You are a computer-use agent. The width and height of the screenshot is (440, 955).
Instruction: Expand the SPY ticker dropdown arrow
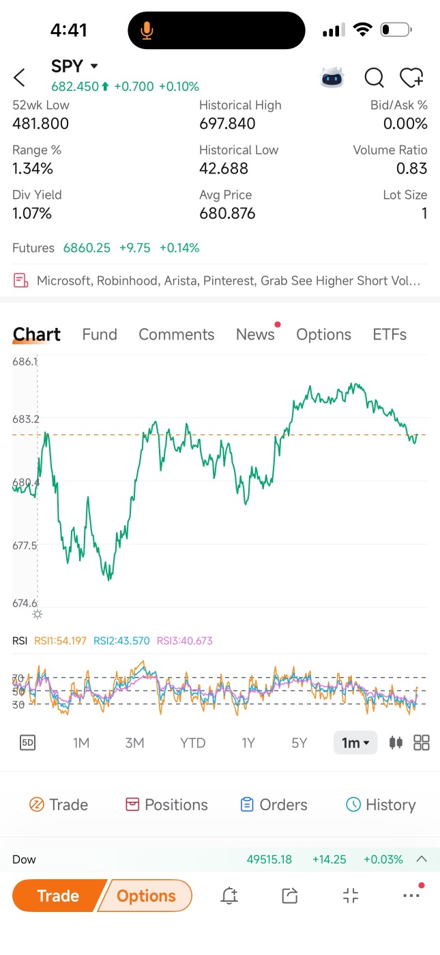[94, 66]
